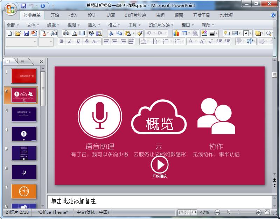Toggle underline formatting
The width and height of the screenshot is (280, 219).
click(78, 41)
